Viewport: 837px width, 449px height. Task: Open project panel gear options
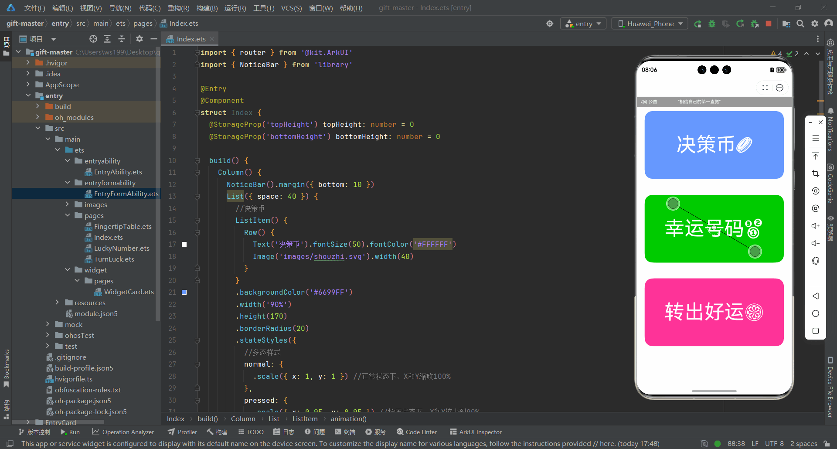point(139,39)
